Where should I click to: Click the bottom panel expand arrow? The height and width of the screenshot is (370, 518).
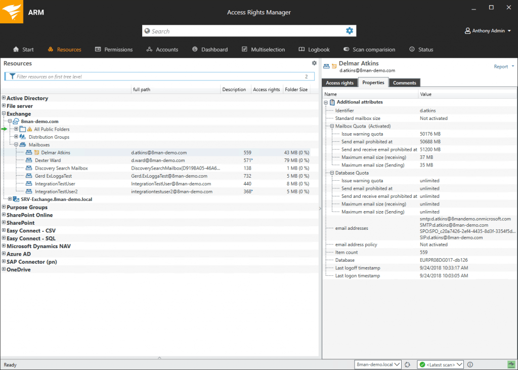pyautogui.click(x=159, y=358)
